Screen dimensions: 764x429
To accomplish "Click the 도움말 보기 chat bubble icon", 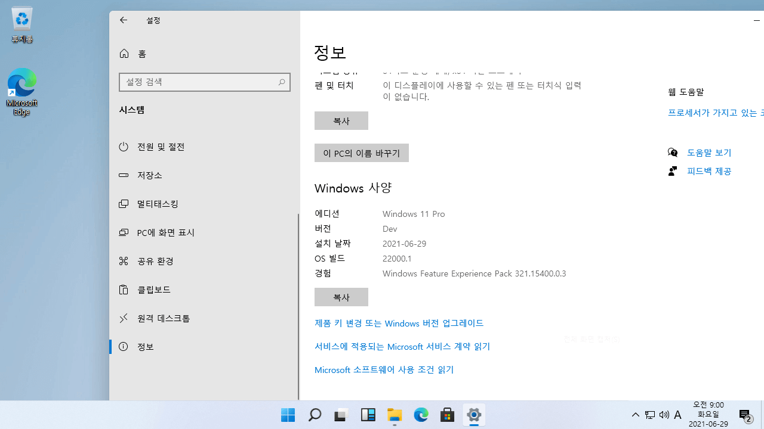I will (x=673, y=153).
